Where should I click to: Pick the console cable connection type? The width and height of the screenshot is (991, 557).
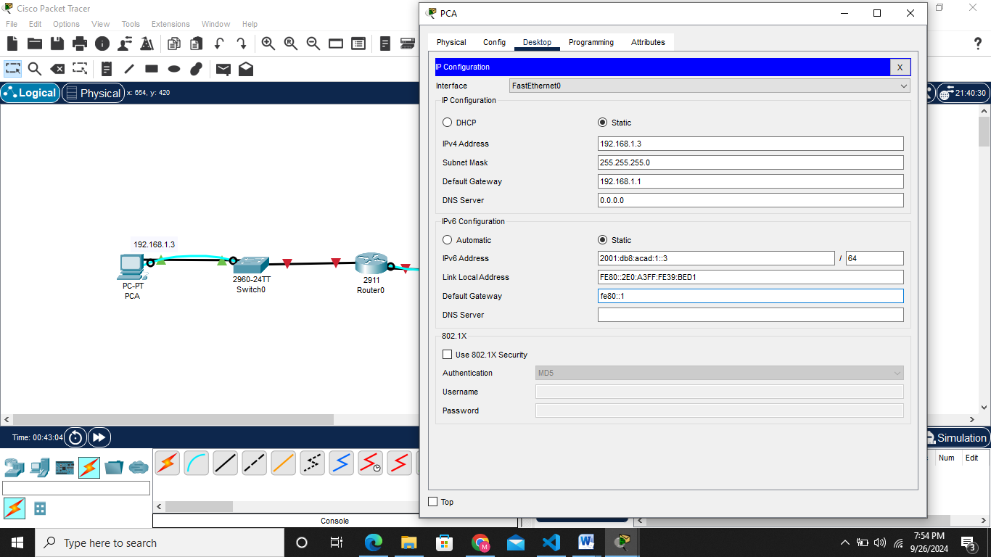pyautogui.click(x=196, y=463)
